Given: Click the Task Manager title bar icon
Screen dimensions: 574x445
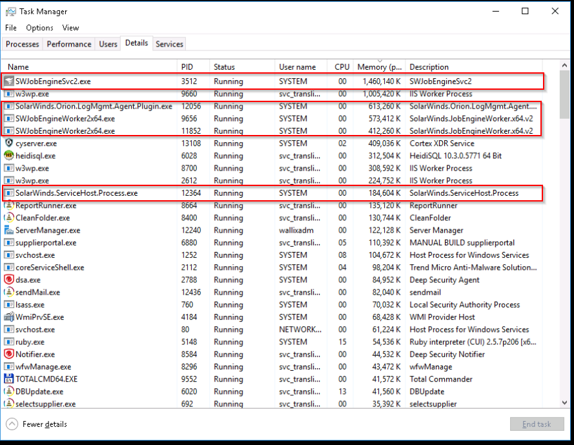Looking at the screenshot, I should pos(10,12).
